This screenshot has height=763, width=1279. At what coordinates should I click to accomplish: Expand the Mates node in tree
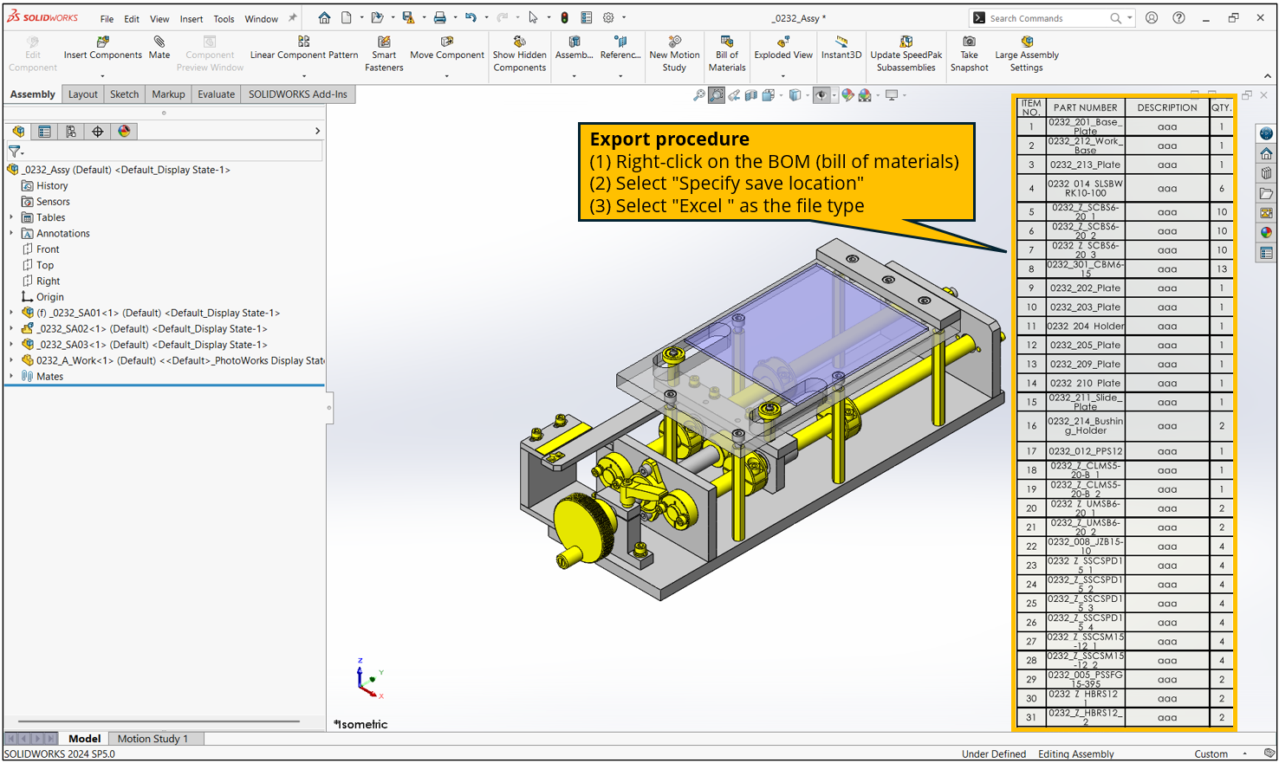(11, 377)
